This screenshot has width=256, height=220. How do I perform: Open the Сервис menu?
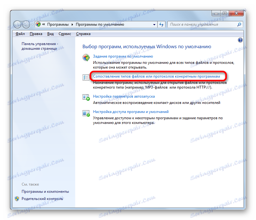[65, 34]
